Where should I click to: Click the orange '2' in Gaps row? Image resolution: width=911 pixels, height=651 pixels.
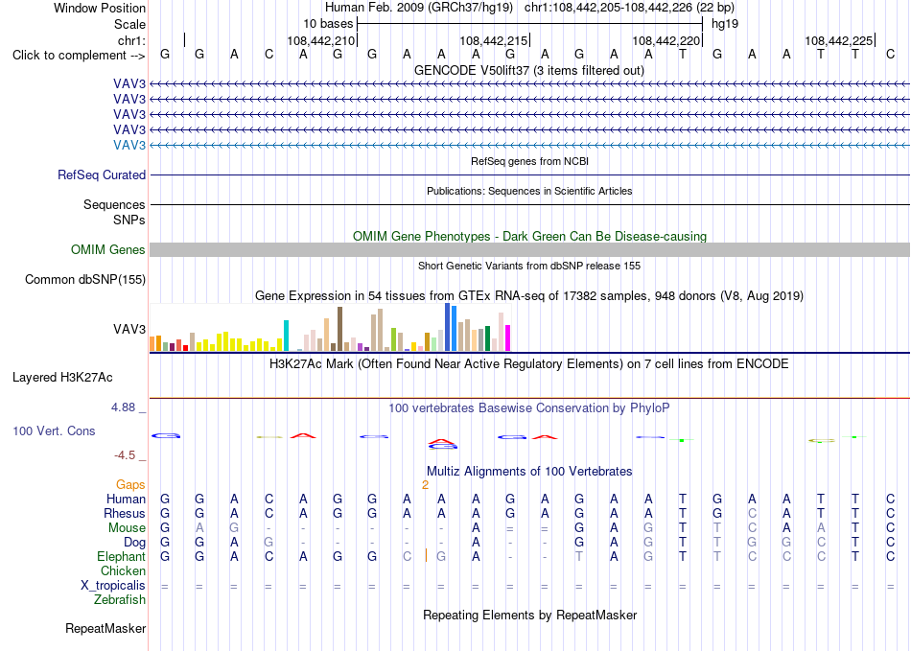[425, 485]
